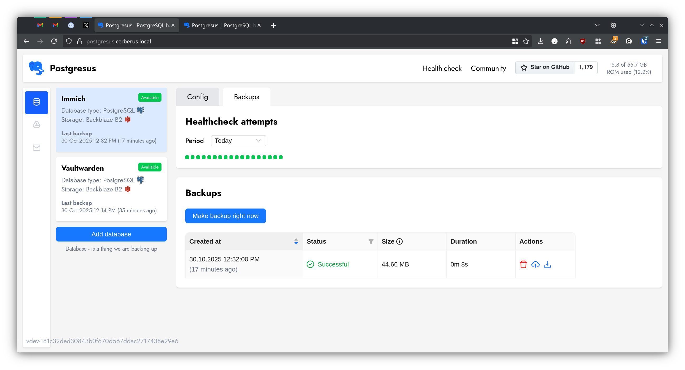Image resolution: width=685 pixels, height=370 pixels.
Task: Click the Size info icon
Action: pos(399,241)
